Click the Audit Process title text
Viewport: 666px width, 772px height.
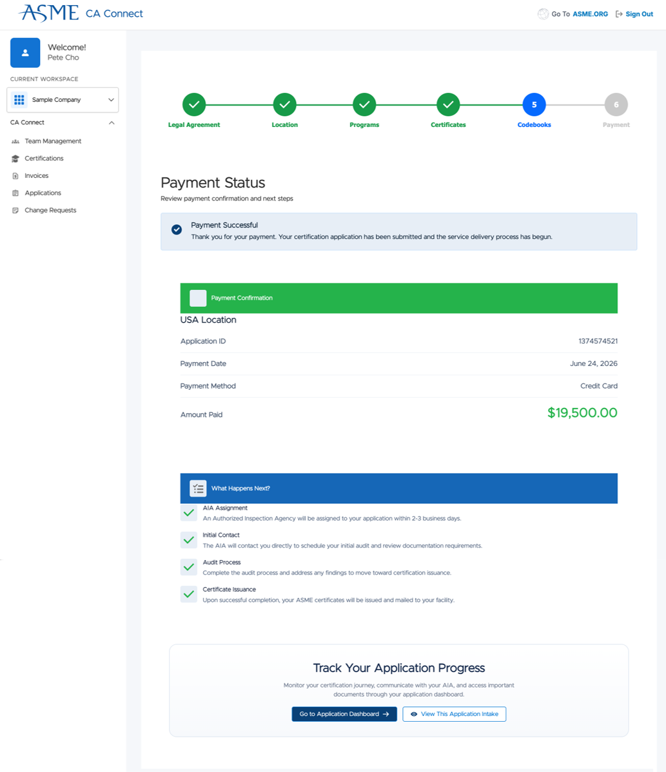coord(222,563)
